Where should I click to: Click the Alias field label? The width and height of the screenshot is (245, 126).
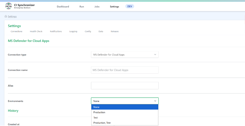[11, 86]
